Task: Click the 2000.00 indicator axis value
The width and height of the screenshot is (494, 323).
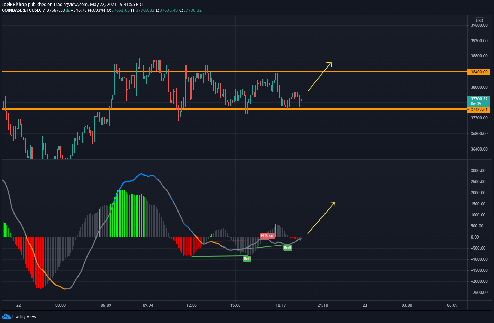Action: (478, 193)
